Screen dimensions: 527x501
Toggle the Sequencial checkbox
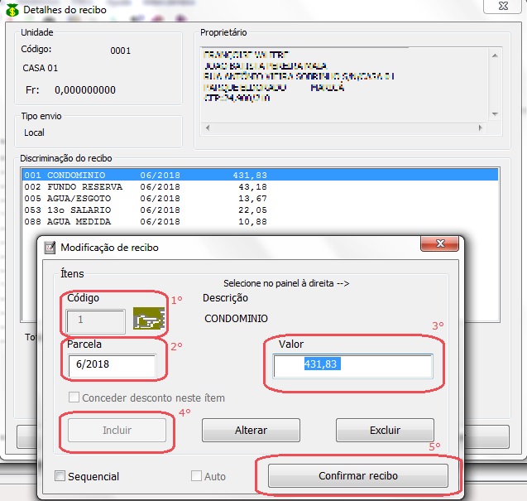[60, 476]
